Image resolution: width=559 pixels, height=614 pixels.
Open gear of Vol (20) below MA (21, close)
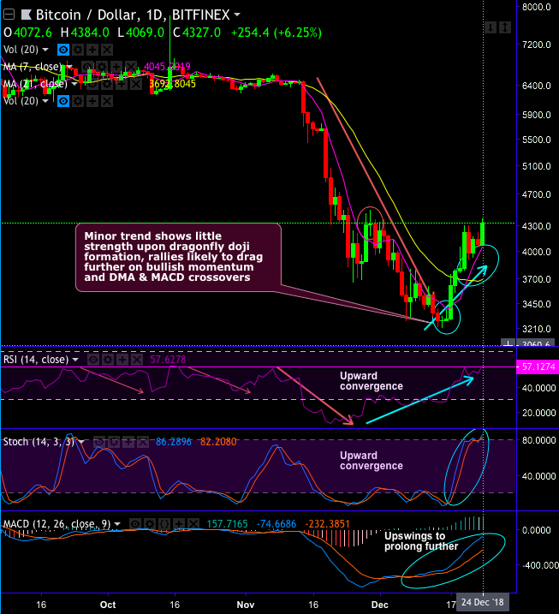click(x=78, y=101)
